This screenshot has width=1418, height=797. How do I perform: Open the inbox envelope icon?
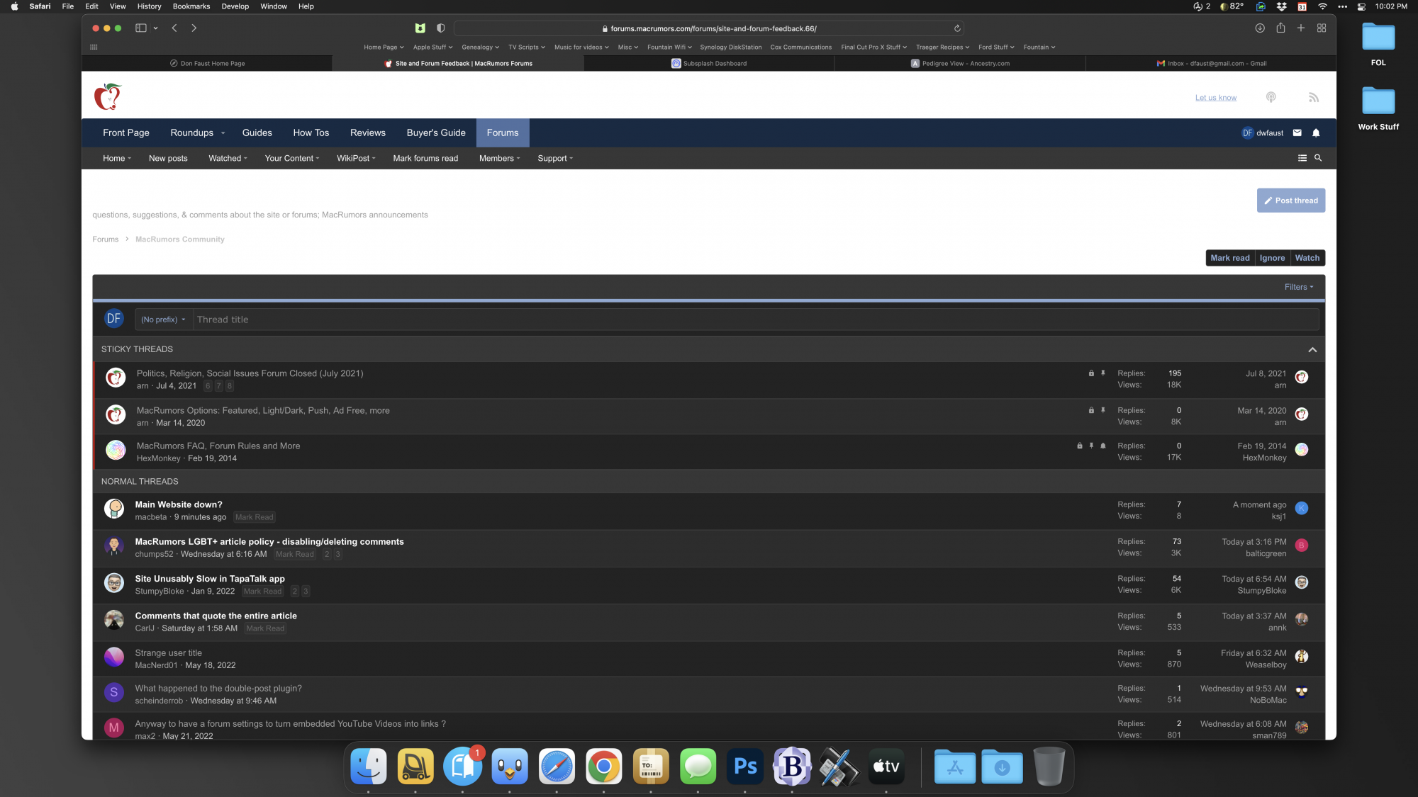(x=1297, y=132)
